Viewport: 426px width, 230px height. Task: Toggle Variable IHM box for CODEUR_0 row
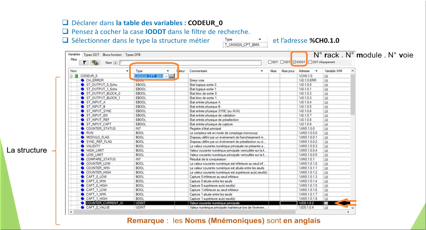click(326, 76)
